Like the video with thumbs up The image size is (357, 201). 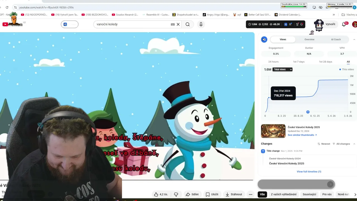tap(161, 194)
